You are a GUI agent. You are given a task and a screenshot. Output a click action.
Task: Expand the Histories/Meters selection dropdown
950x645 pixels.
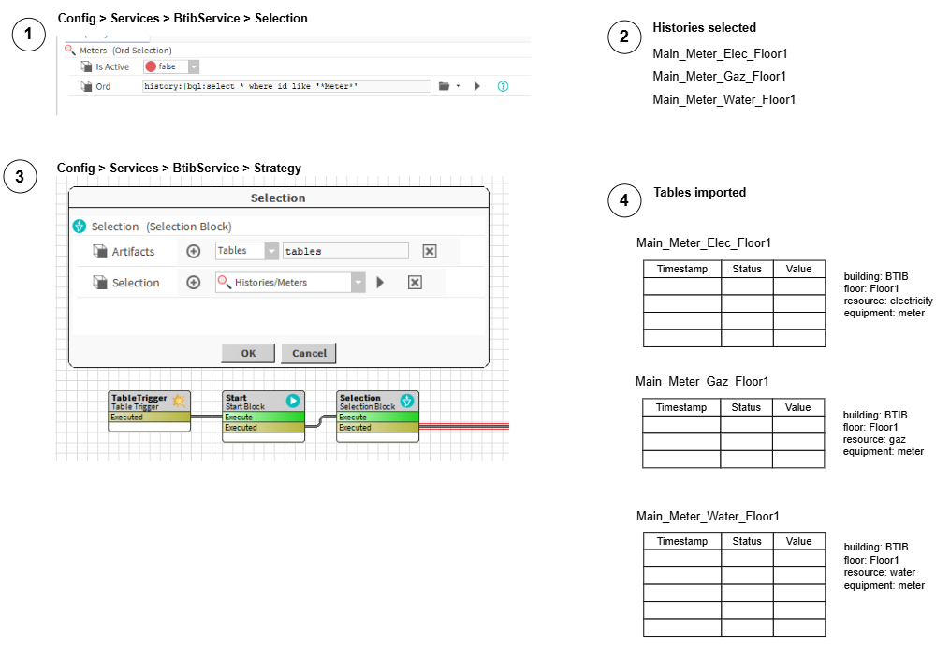[358, 283]
